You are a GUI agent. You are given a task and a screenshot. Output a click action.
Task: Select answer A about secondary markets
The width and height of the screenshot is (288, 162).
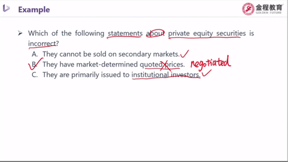106,54
